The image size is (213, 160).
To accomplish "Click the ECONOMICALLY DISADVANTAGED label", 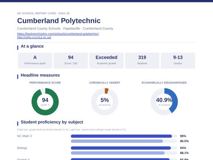I will (x=164, y=83).
